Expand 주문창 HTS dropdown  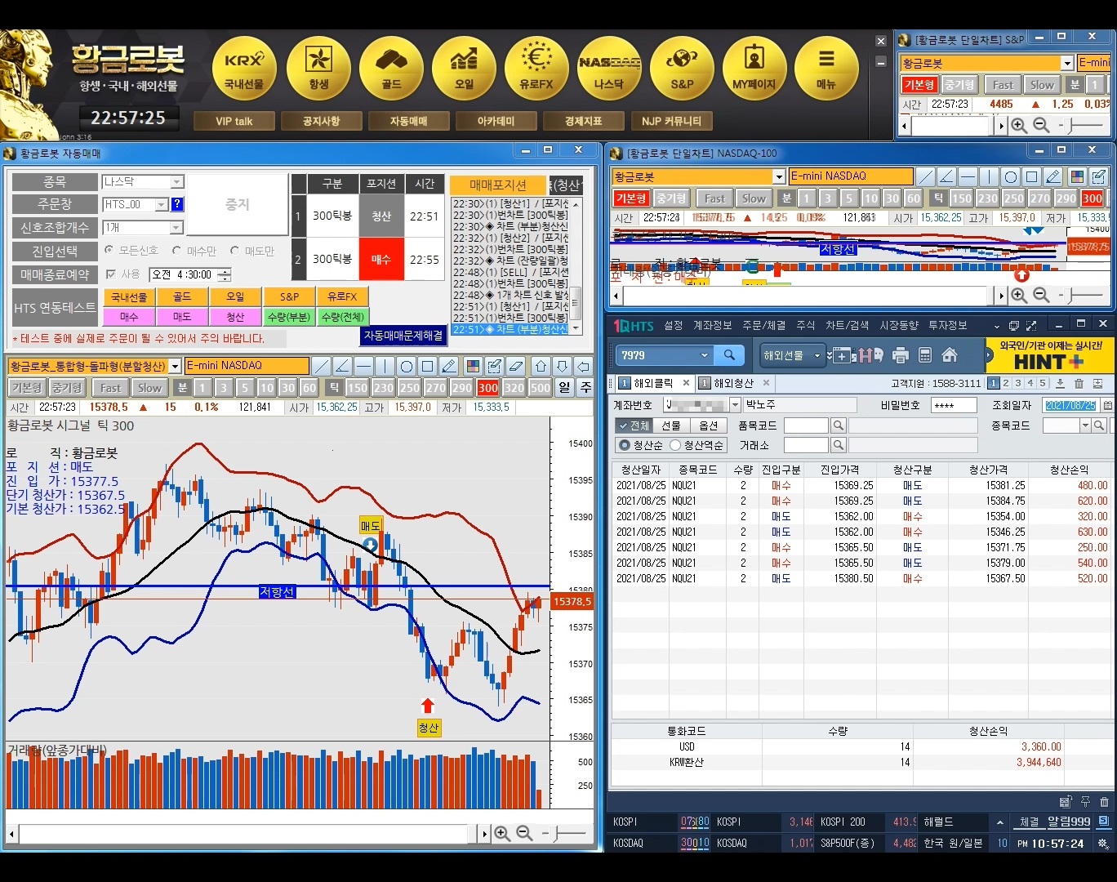click(162, 204)
